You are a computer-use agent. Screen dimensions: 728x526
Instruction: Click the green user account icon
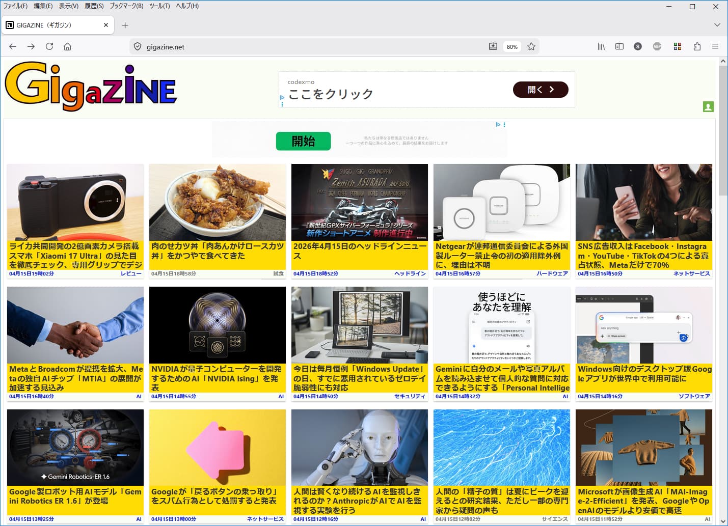(708, 107)
